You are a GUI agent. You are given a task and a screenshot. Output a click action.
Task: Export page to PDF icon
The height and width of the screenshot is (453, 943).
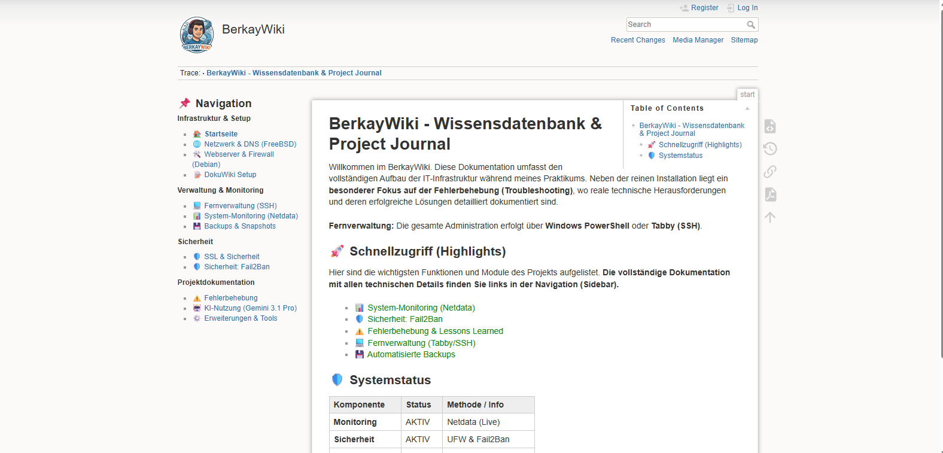(770, 194)
